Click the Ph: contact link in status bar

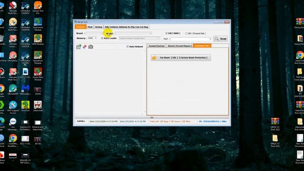(213, 122)
